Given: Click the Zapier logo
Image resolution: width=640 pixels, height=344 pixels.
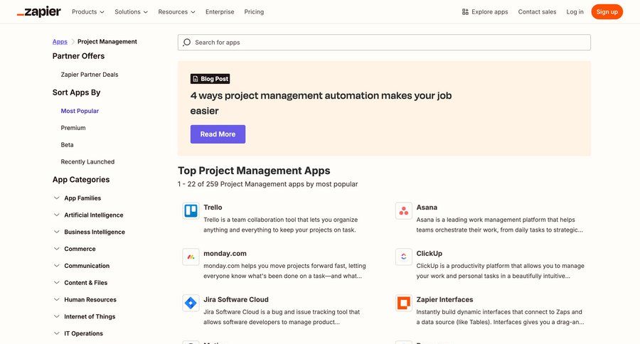Looking at the screenshot, I should coord(39,12).
